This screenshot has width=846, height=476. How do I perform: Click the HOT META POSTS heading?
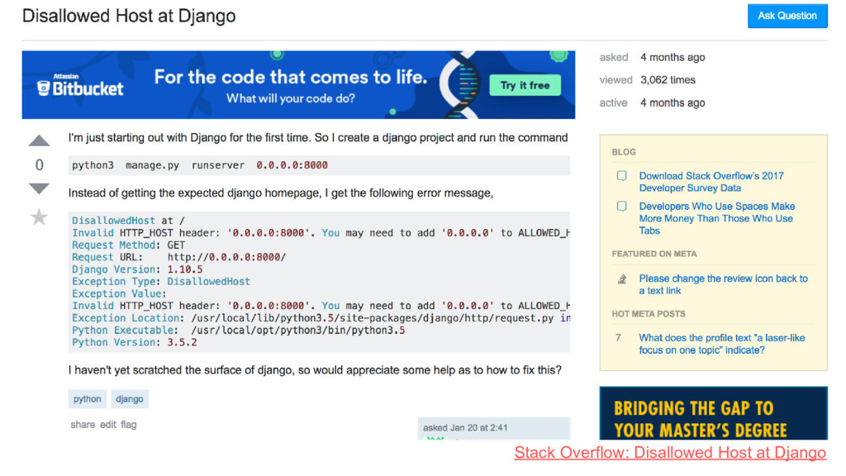(649, 313)
